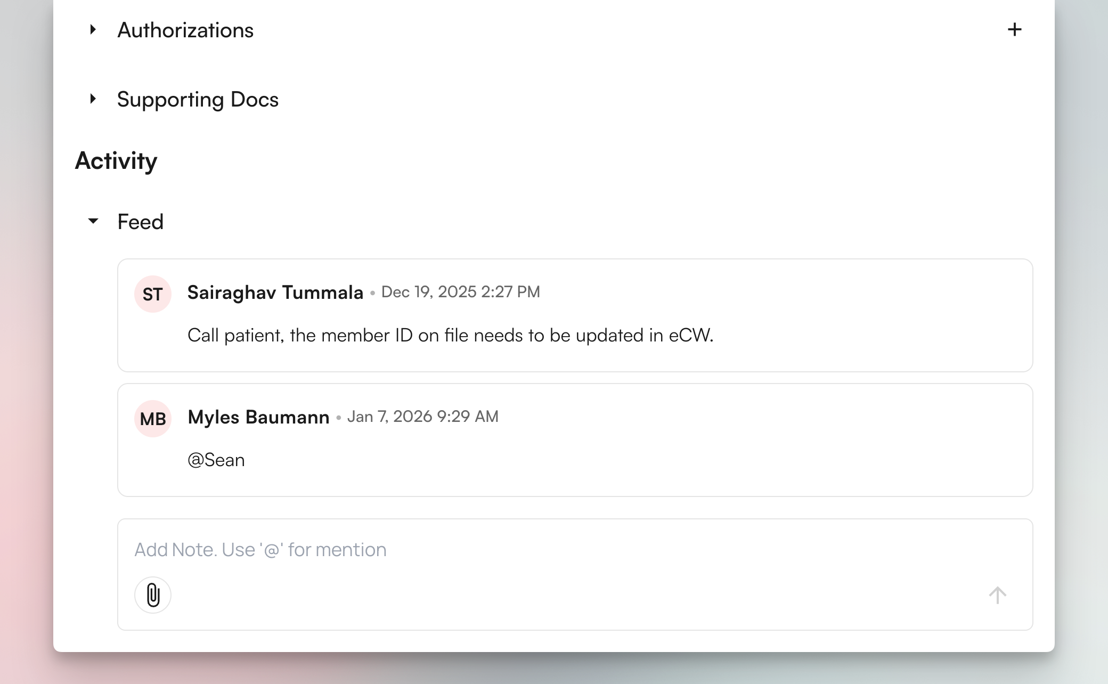Click the attachment paperclip icon
This screenshot has height=684, width=1108.
pos(153,595)
